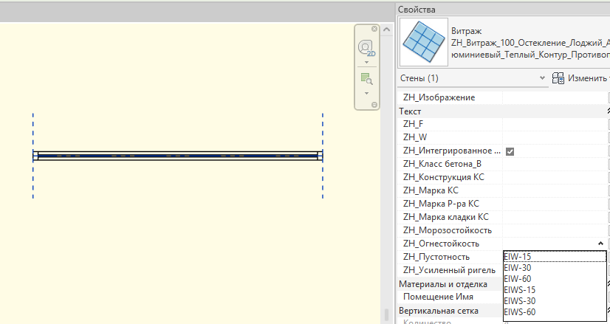The width and height of the screenshot is (610, 324).
Task: Click the Помещение Имя parameter label
Action: click(x=438, y=297)
